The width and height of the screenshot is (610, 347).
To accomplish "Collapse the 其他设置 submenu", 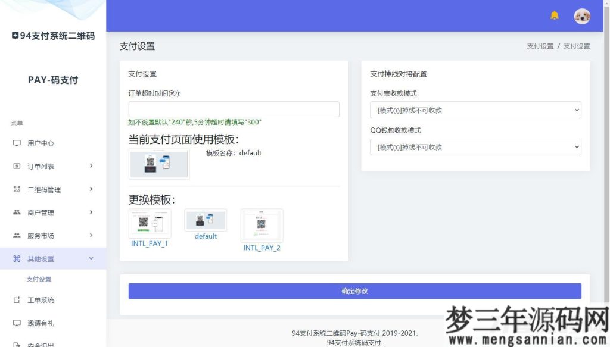I will (91, 258).
